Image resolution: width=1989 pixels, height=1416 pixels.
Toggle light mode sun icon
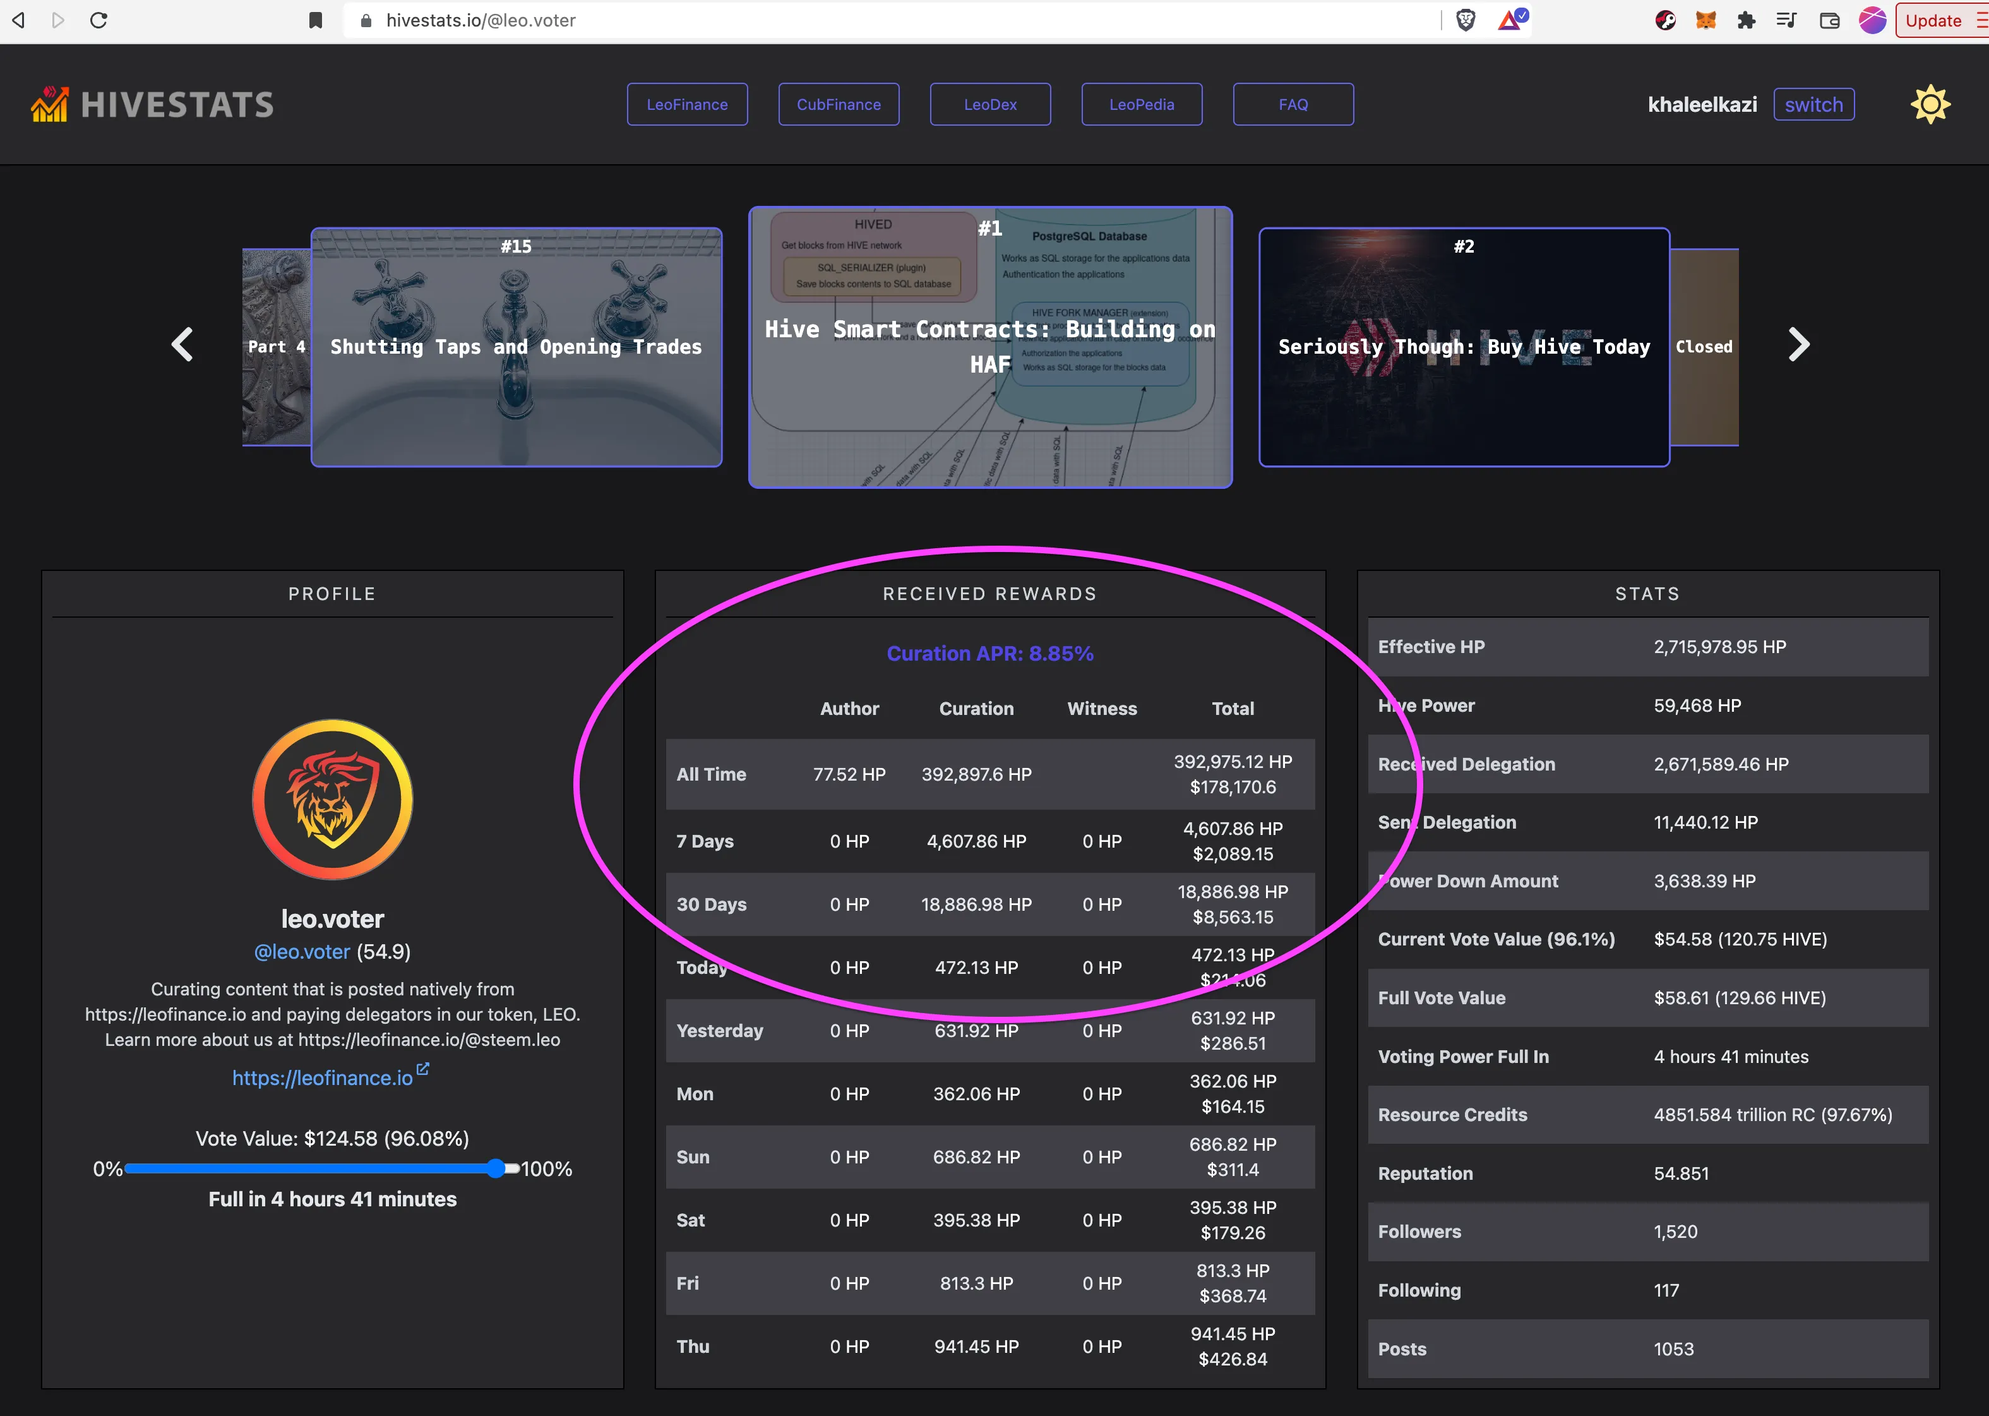[x=1930, y=104]
